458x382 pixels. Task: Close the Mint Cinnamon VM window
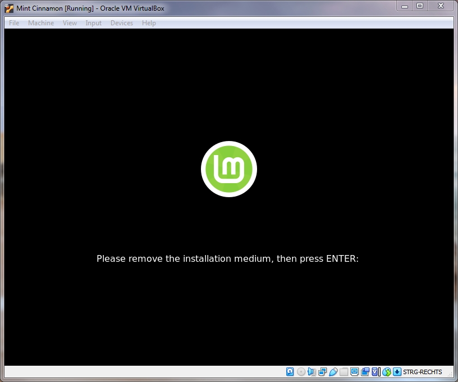tap(441, 6)
